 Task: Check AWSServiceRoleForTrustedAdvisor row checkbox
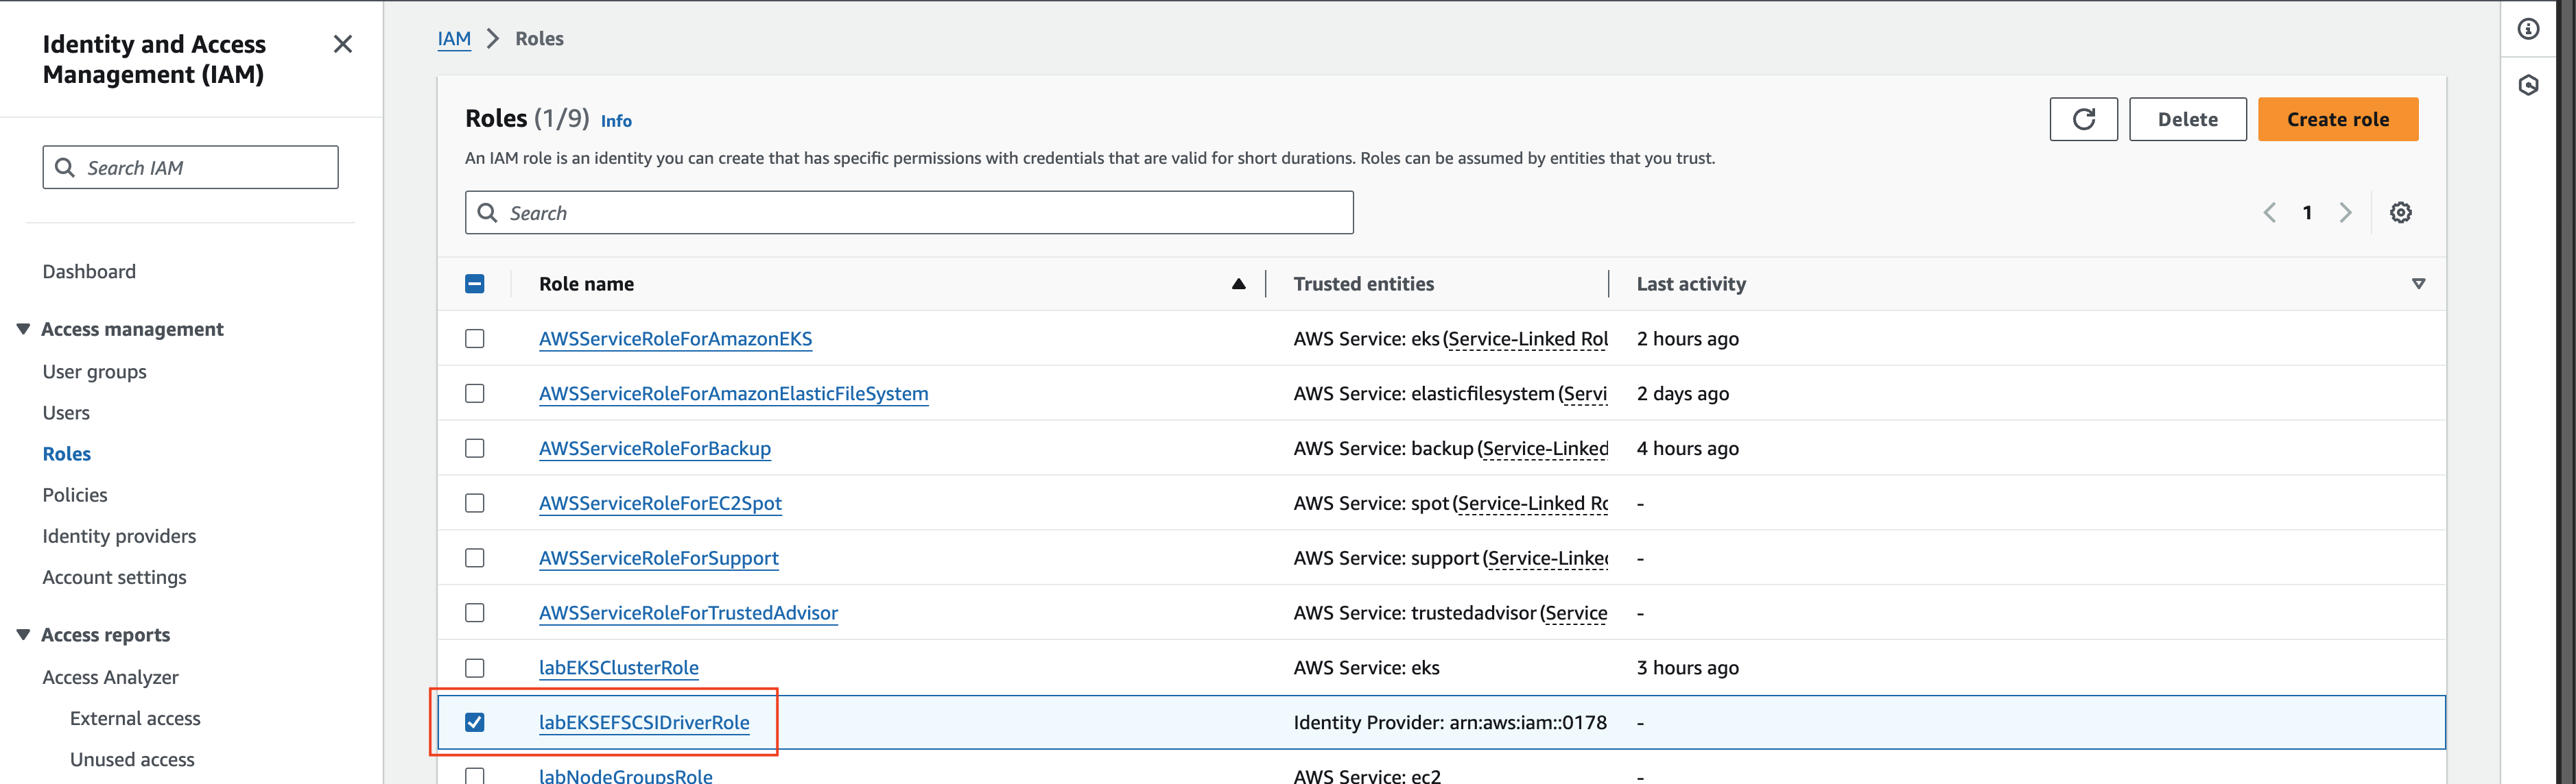click(x=475, y=612)
